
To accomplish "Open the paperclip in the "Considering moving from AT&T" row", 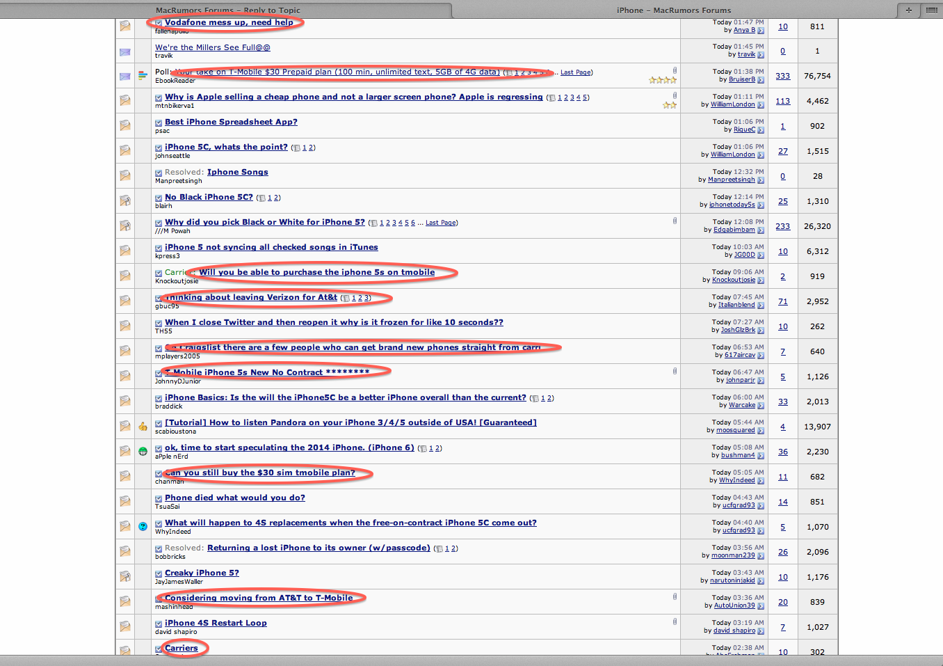I will tap(675, 596).
